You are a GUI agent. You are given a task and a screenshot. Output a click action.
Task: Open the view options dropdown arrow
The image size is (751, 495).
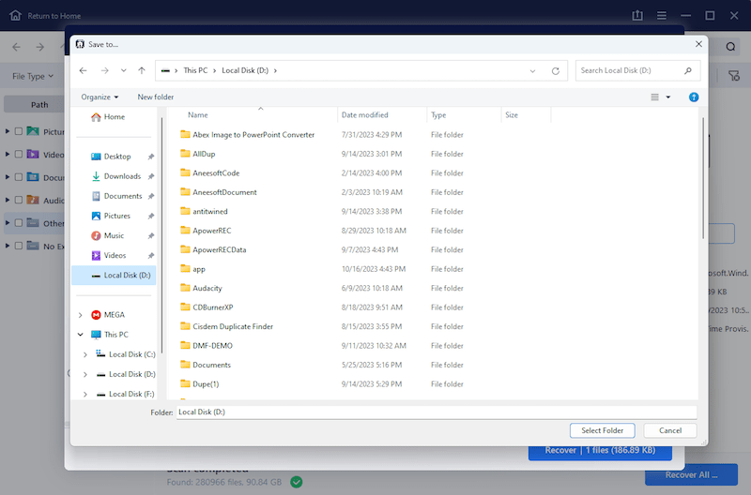(668, 97)
